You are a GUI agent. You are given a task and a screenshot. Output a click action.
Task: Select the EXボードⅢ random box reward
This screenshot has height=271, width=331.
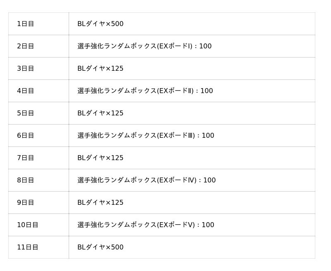coord(146,136)
